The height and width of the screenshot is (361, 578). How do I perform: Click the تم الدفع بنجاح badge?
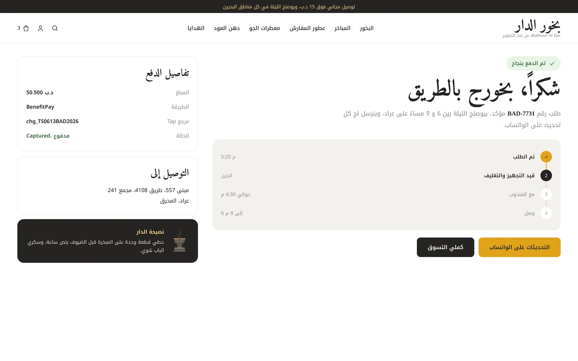[x=534, y=64]
